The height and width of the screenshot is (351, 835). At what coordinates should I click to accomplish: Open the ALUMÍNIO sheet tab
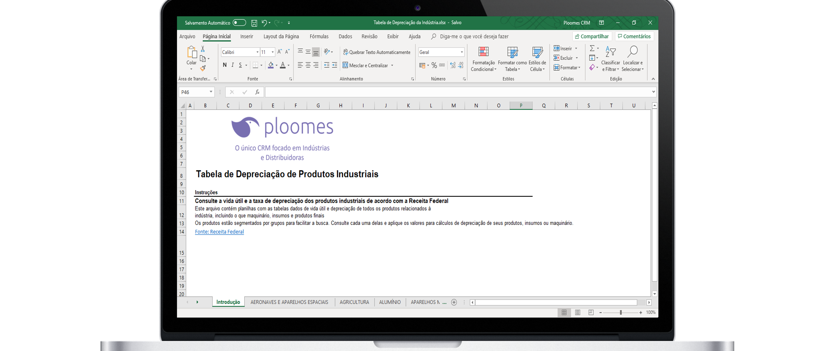pos(390,302)
